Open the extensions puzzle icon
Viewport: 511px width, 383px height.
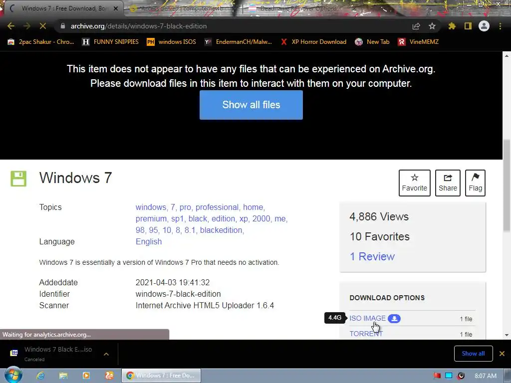click(x=452, y=26)
